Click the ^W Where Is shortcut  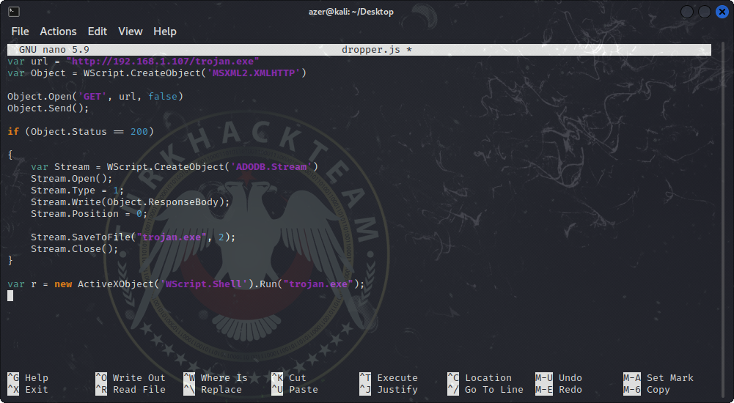[x=216, y=378]
